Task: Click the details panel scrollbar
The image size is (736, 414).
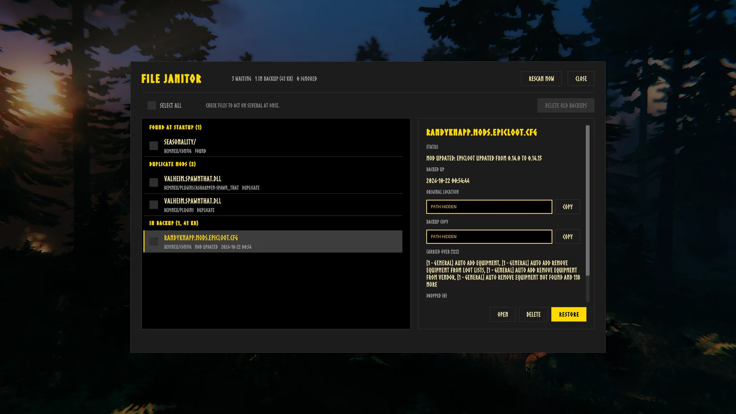Action: pyautogui.click(x=587, y=201)
